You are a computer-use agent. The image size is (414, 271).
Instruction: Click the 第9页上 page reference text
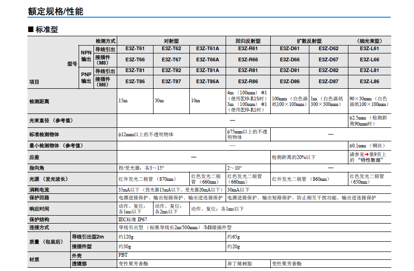378,154
